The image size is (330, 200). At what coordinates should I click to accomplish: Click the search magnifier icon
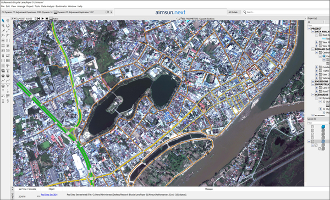245,12
